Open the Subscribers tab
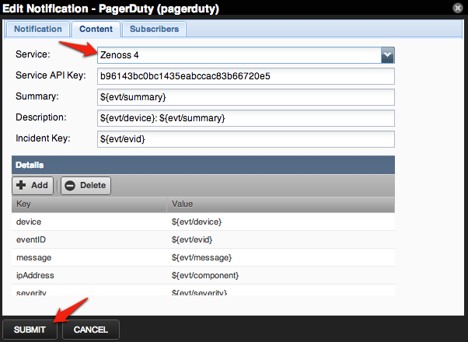468x342 pixels. (154, 30)
